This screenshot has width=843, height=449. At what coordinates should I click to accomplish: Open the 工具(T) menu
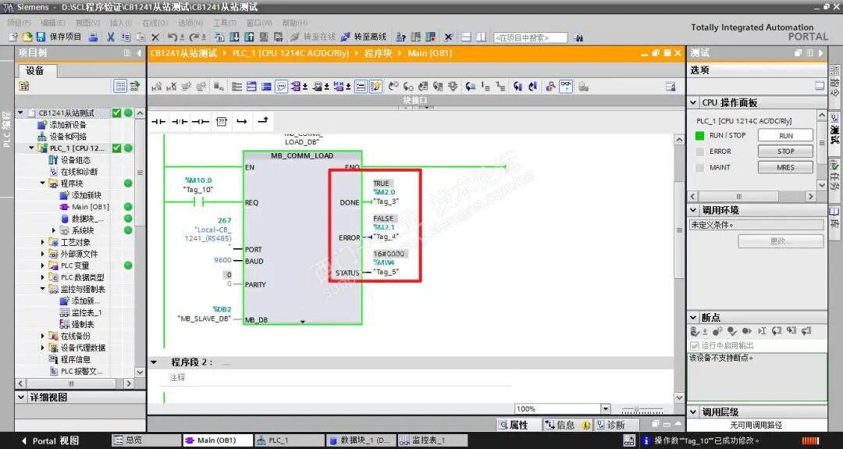point(224,23)
